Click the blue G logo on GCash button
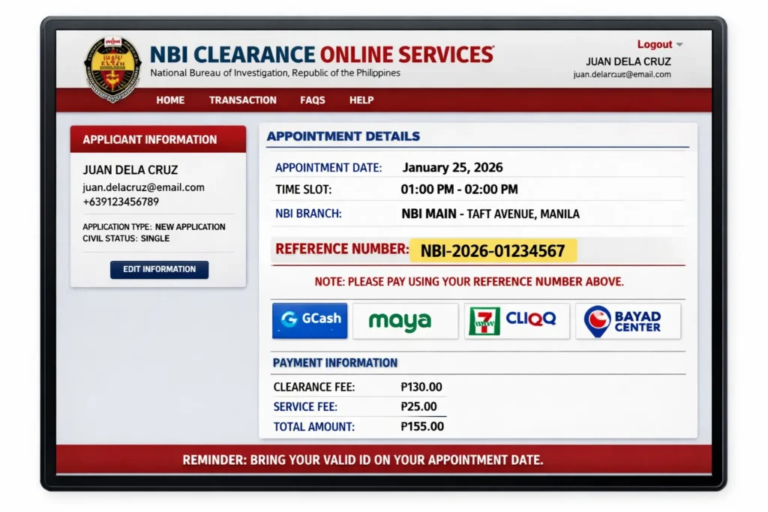The width and height of the screenshot is (768, 512). pyautogui.click(x=289, y=320)
